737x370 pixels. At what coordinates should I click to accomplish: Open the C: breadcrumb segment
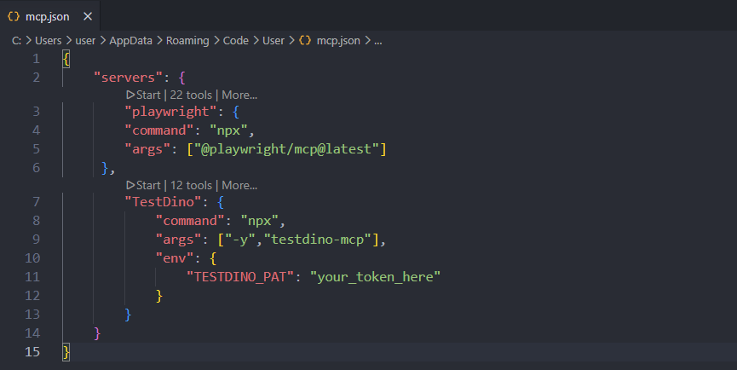click(16, 40)
